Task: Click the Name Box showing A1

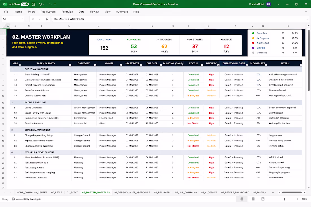Action: [x=11, y=19]
